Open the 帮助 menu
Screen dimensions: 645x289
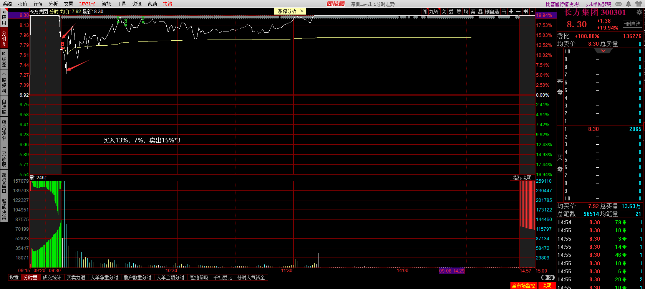(x=152, y=4)
